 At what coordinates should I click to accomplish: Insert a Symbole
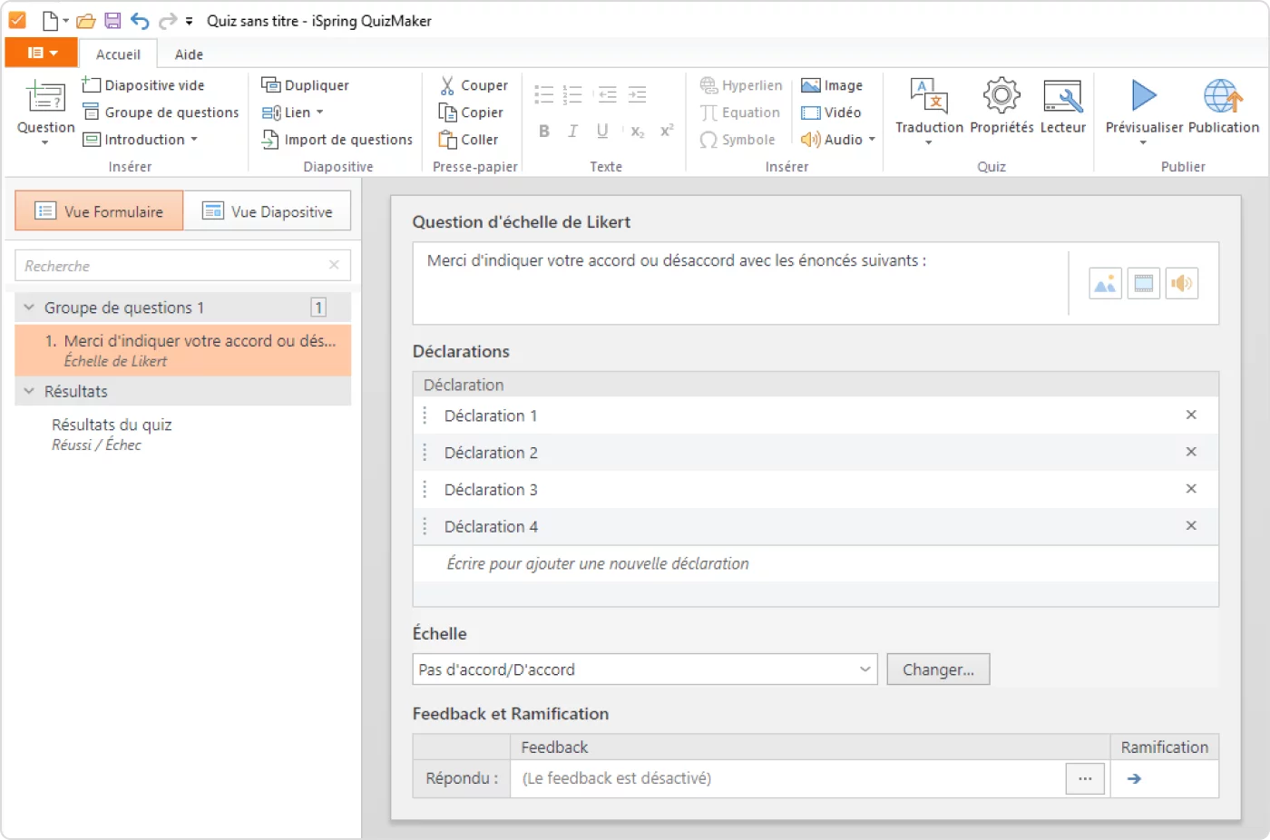click(x=738, y=140)
